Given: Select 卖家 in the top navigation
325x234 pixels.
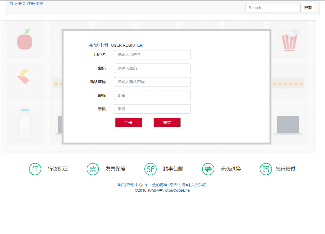Looking at the screenshot, I should click(40, 4).
